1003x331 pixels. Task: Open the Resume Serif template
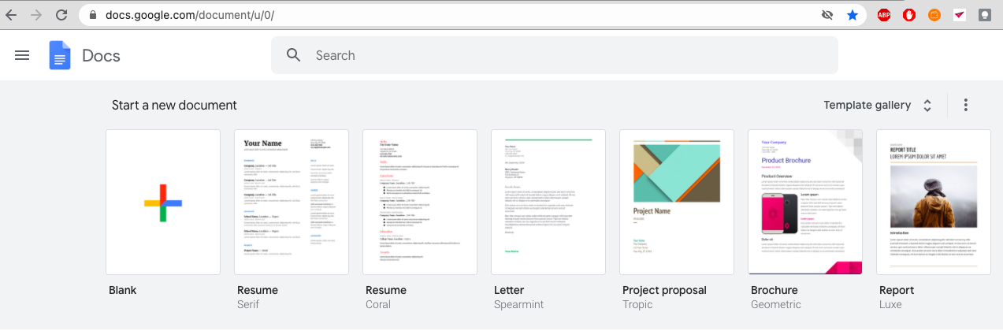click(x=292, y=203)
